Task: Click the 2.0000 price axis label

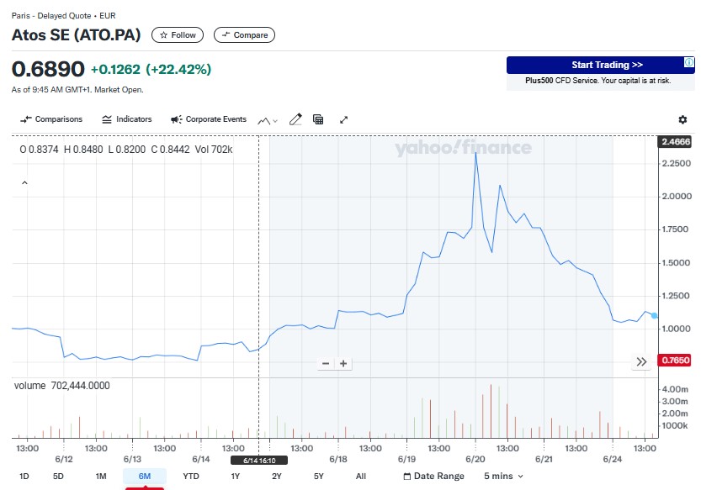Action: point(677,197)
